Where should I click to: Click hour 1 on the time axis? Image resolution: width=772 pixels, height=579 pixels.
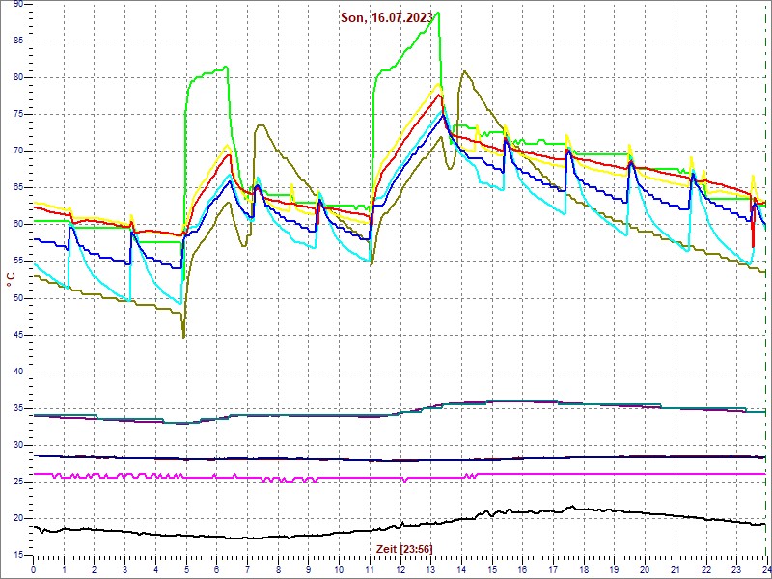[x=64, y=568]
